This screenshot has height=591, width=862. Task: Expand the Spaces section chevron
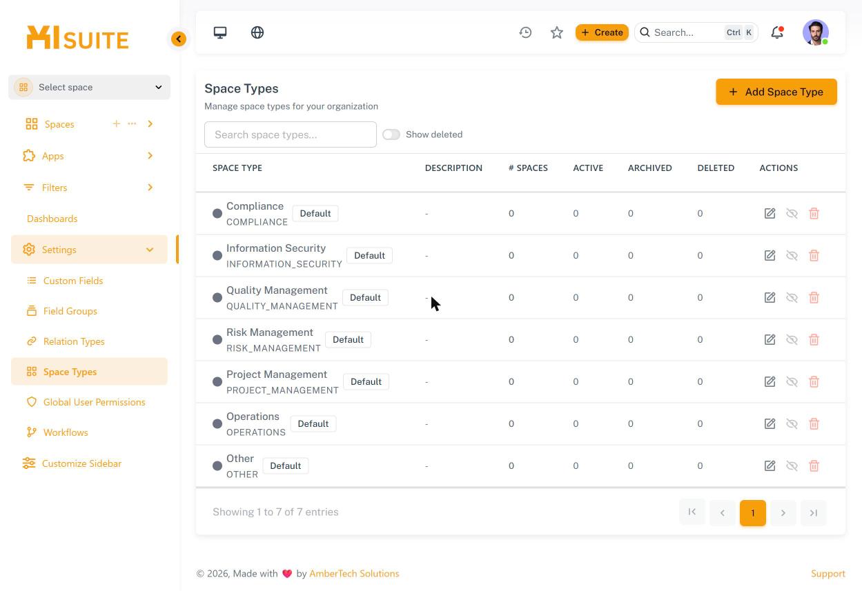(x=150, y=124)
